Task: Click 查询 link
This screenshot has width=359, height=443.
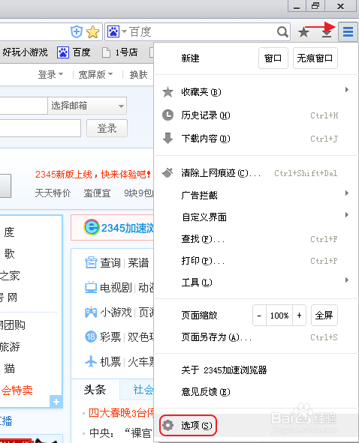Action: (110, 263)
